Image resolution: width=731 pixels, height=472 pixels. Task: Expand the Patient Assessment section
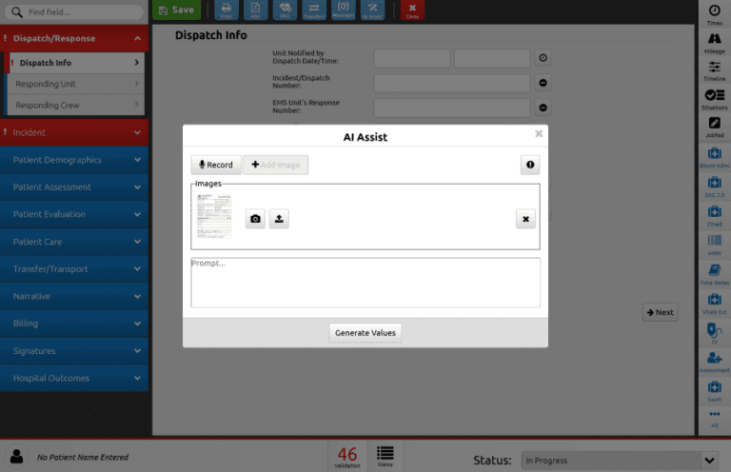coord(74,187)
